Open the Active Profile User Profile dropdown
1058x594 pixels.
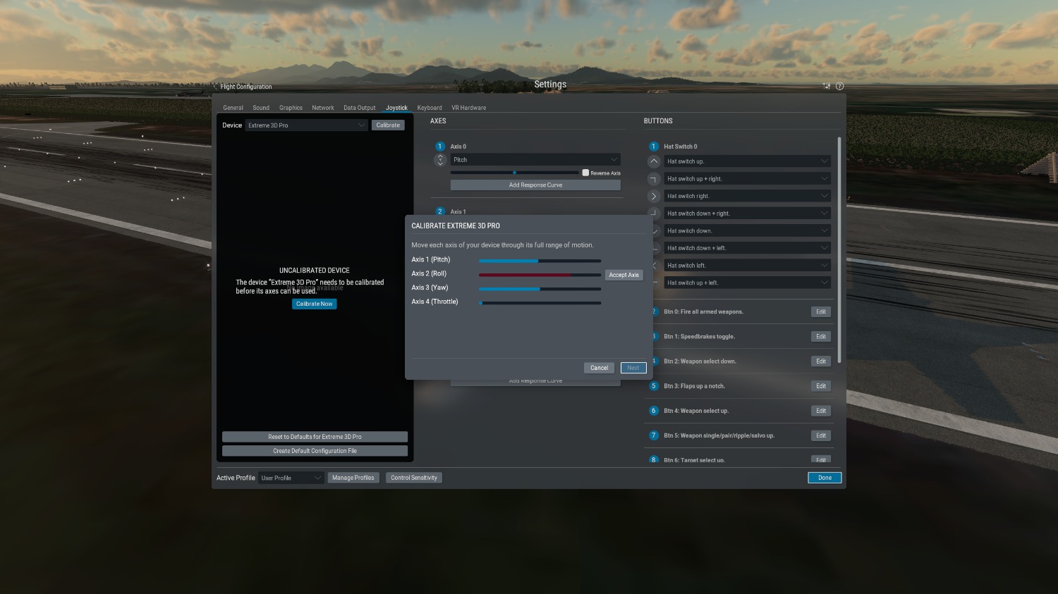[x=291, y=478]
